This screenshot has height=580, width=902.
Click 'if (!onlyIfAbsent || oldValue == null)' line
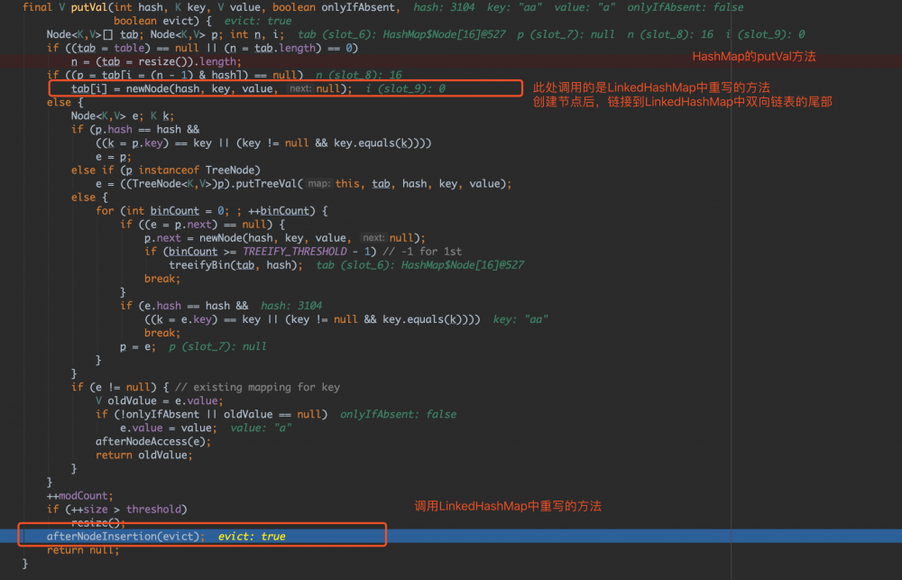[212, 414]
